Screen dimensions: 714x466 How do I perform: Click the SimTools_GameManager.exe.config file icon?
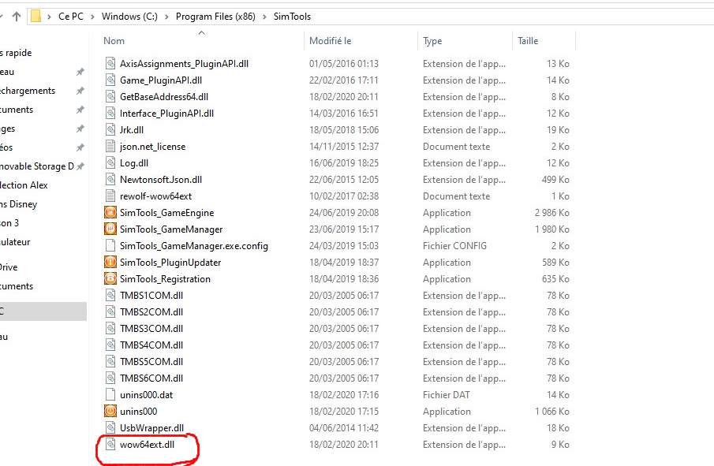110,246
